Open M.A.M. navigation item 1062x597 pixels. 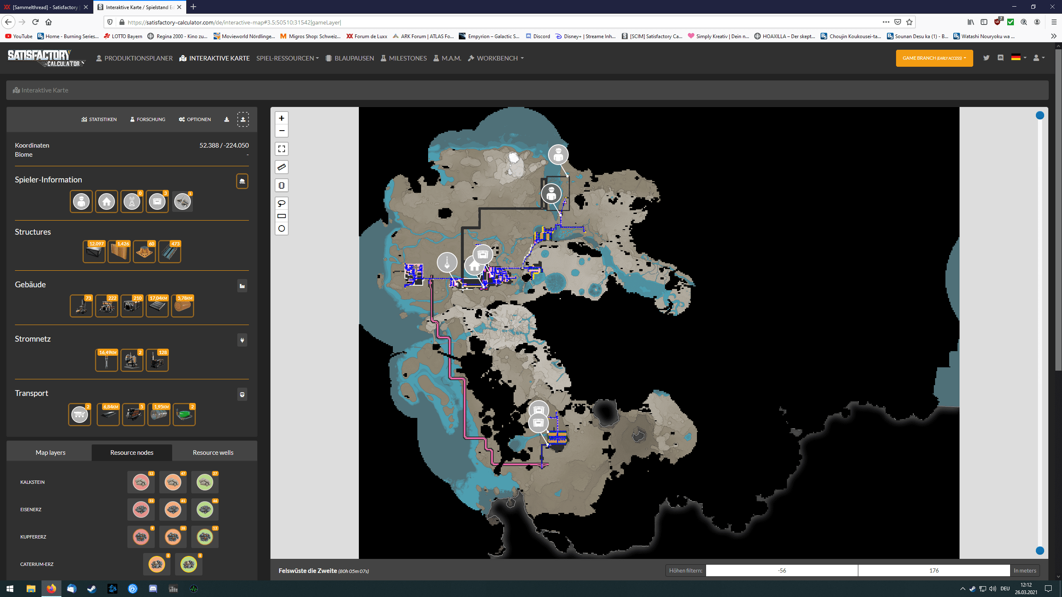[x=447, y=58]
